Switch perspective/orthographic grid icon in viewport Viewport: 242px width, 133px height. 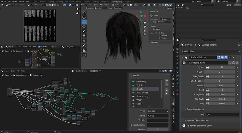tap(145, 34)
